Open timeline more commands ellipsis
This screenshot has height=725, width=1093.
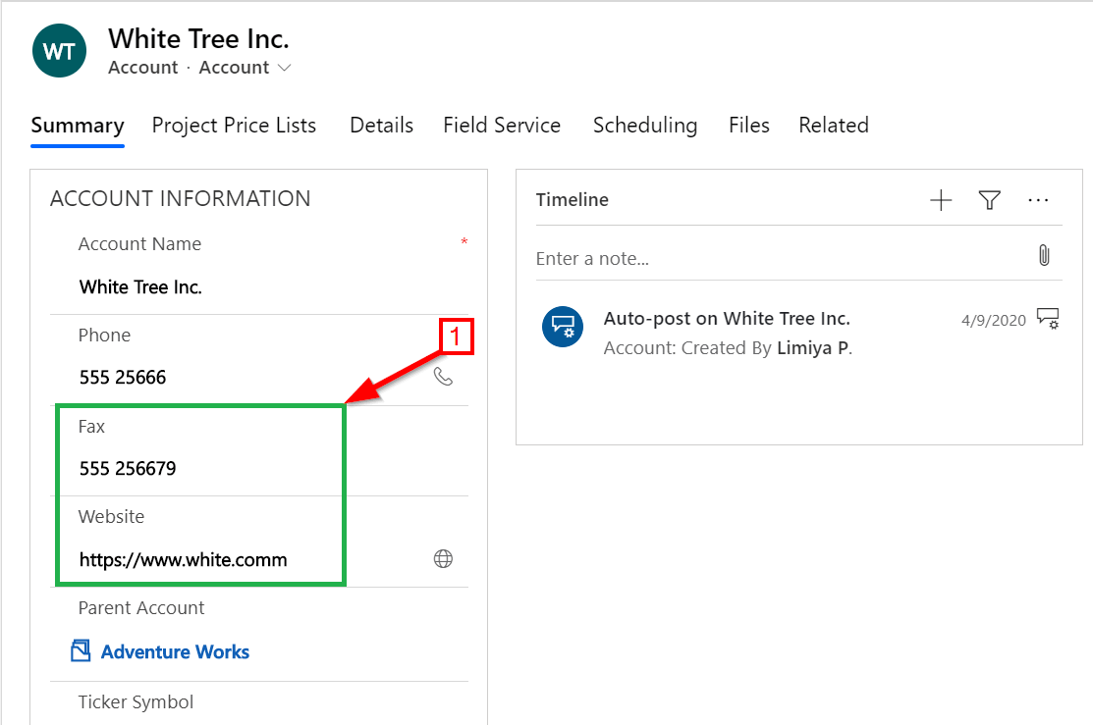[1038, 200]
